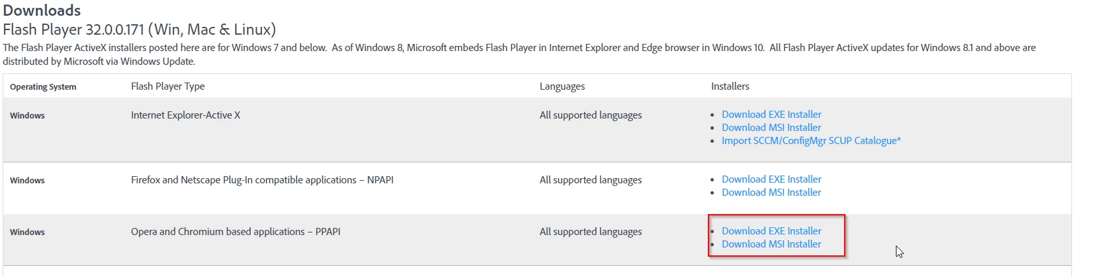Image resolution: width=1110 pixels, height=277 pixels.
Task: Download EXE Installer for Internet Explorer-Active X
Action: [x=771, y=115]
